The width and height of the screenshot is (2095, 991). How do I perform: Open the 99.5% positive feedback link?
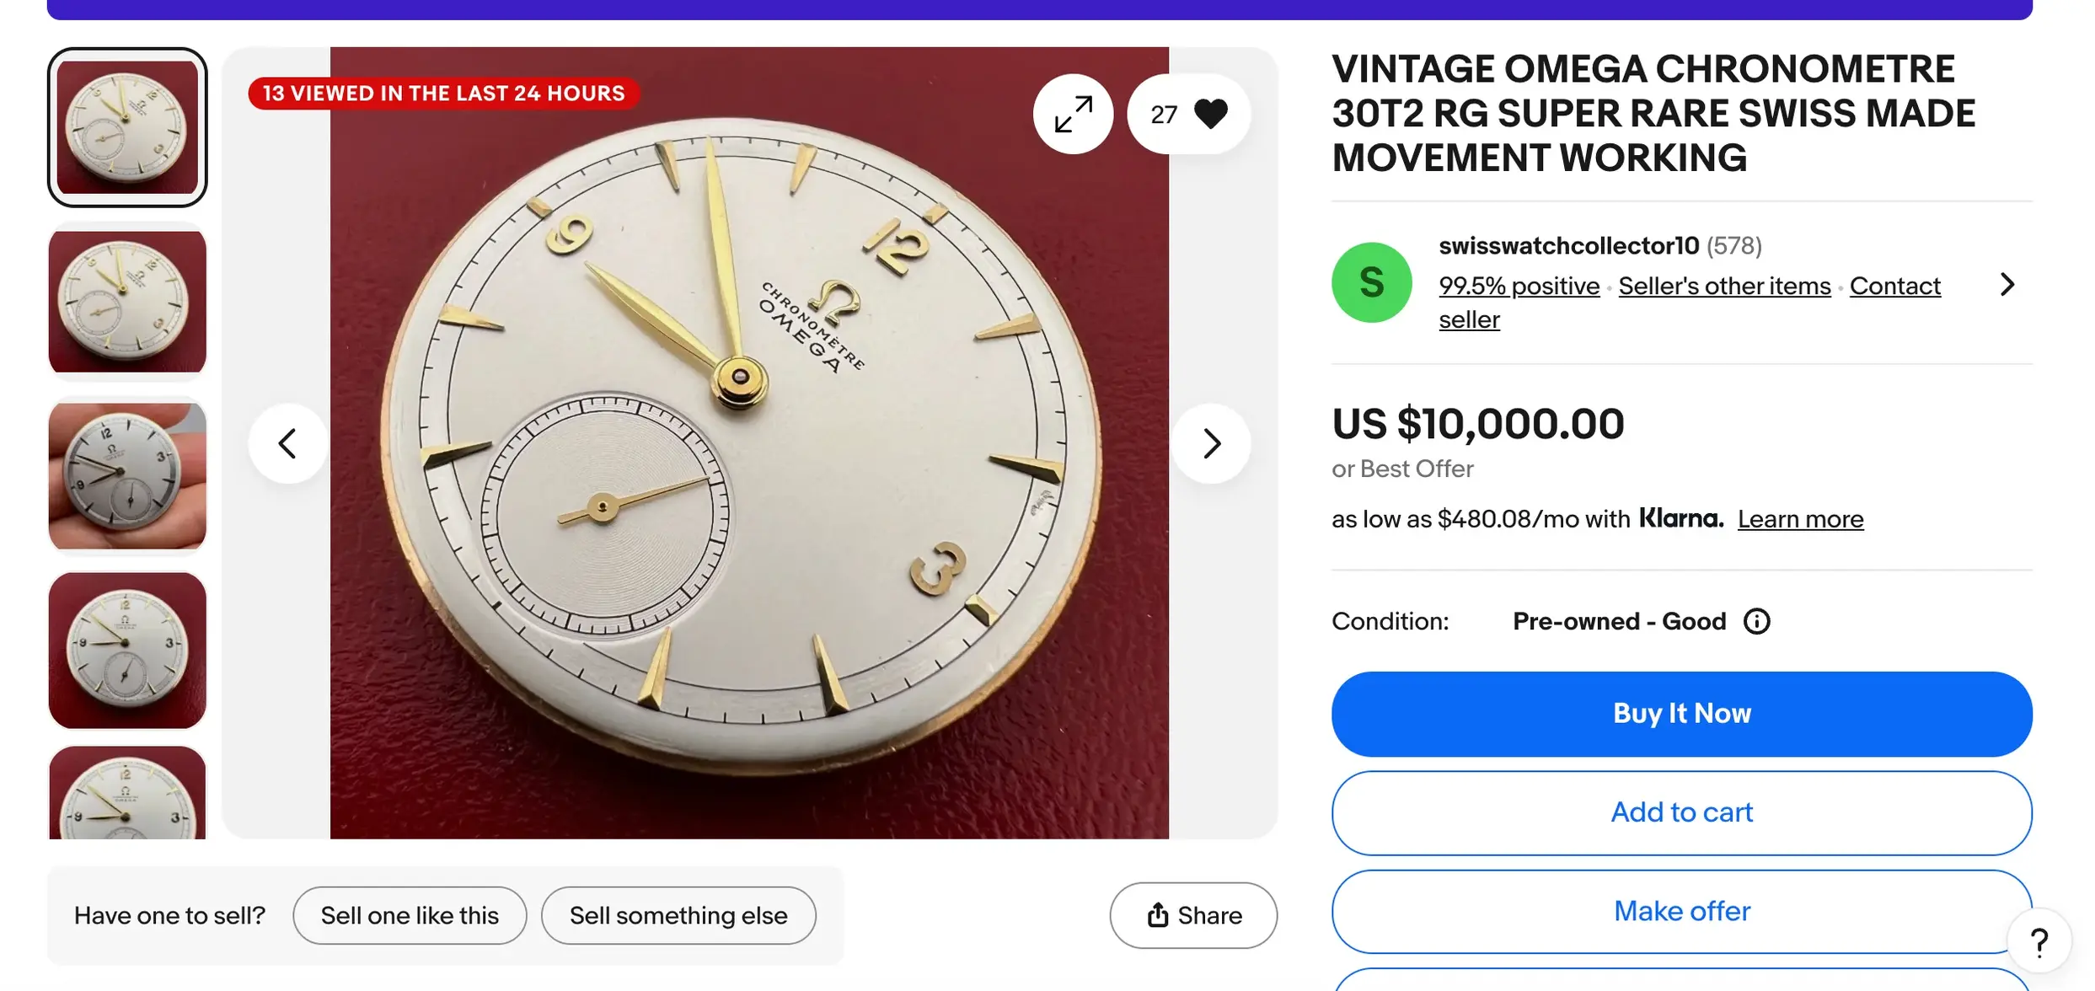[x=1519, y=287]
